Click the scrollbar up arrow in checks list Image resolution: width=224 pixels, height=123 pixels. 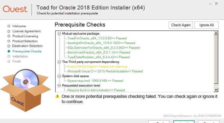click(x=216, y=33)
